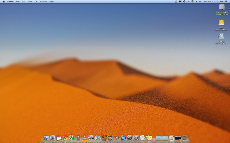Open the Trash in the Dock
Screen dimensions: 230x143
pyautogui.click(x=184, y=138)
